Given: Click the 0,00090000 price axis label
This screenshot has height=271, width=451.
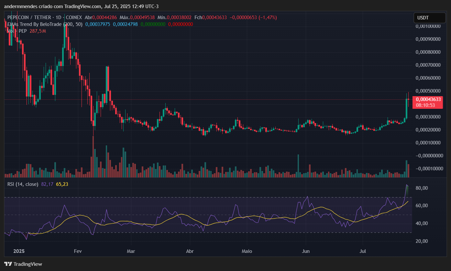Looking at the screenshot, I should [x=428, y=39].
